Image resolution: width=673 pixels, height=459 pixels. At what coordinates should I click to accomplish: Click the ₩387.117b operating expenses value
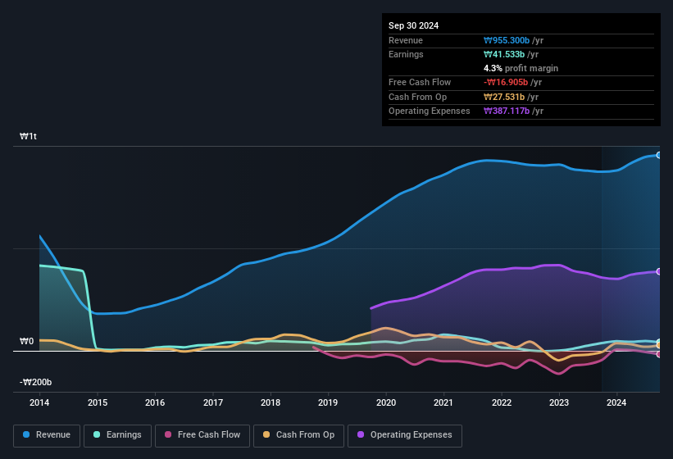pos(507,111)
